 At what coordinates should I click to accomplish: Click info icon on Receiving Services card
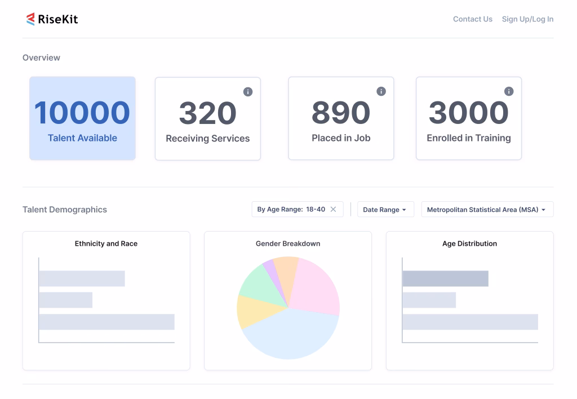(248, 92)
